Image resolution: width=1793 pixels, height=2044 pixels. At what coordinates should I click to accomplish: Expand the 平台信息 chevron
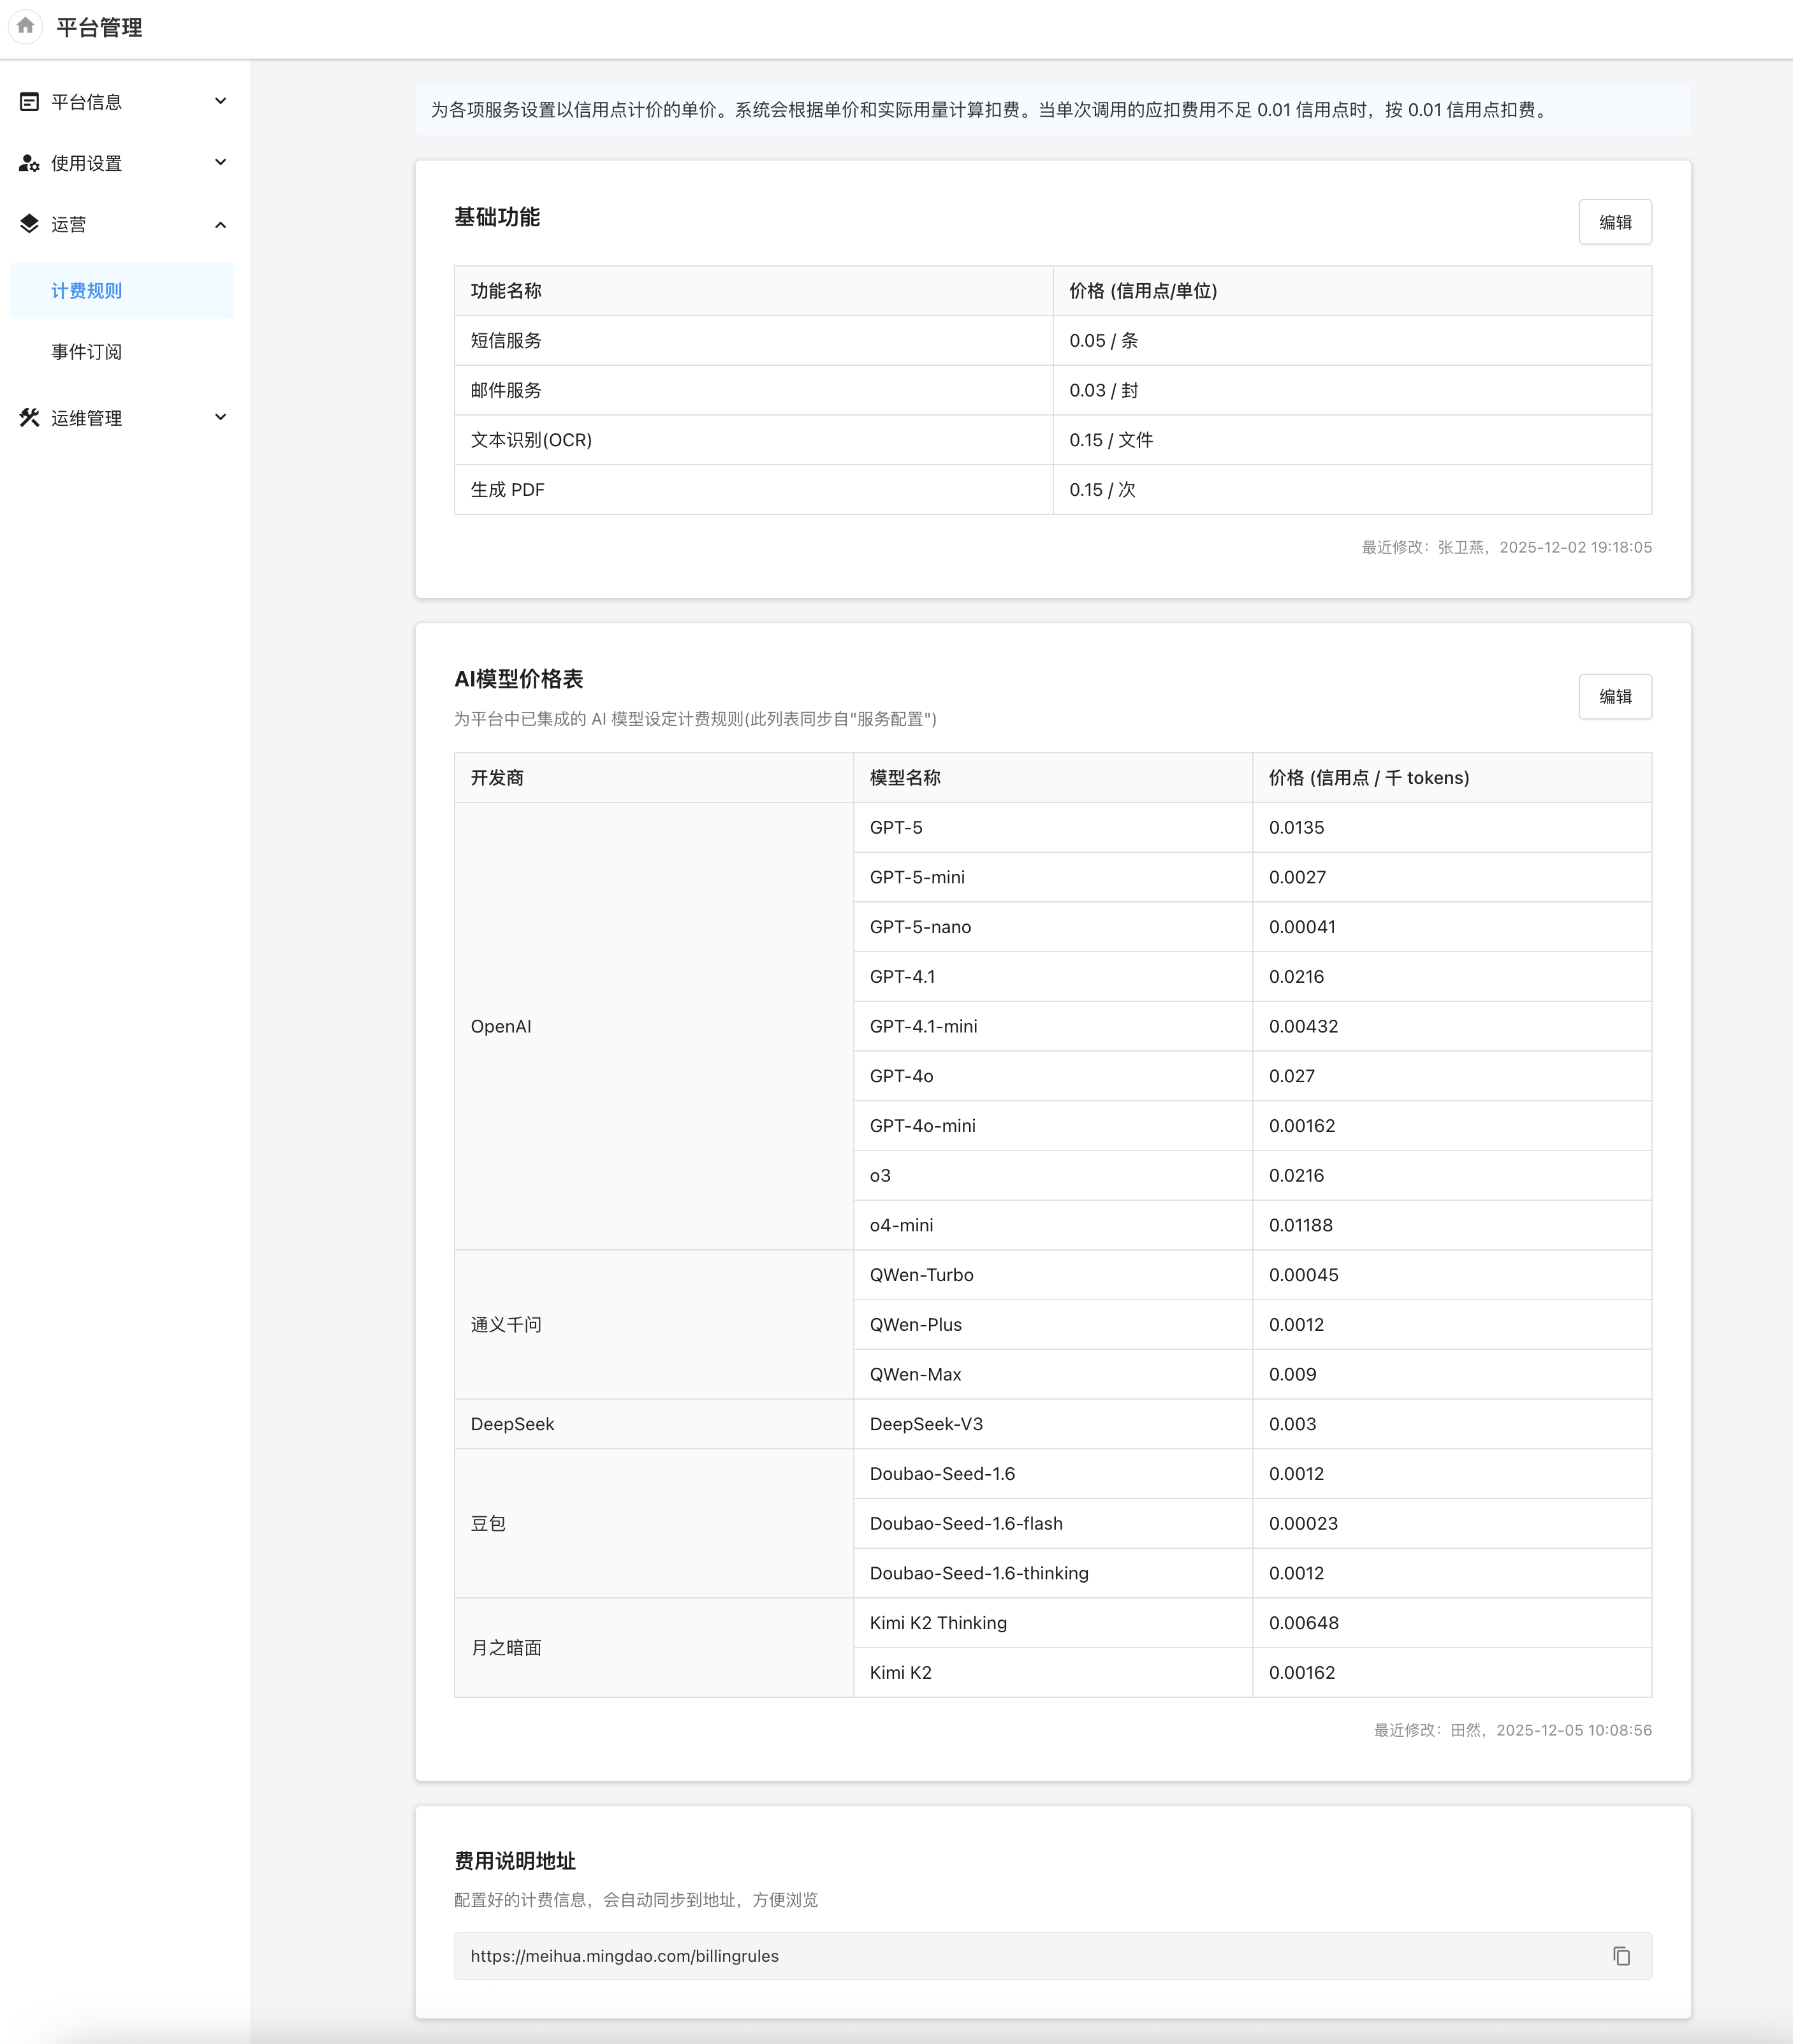pos(220,101)
